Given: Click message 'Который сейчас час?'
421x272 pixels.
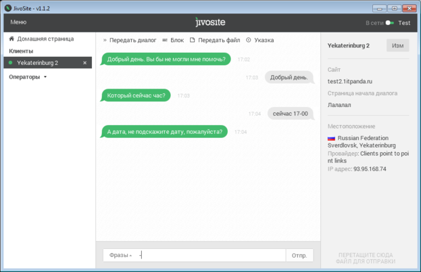Looking at the screenshot, I should point(136,95).
